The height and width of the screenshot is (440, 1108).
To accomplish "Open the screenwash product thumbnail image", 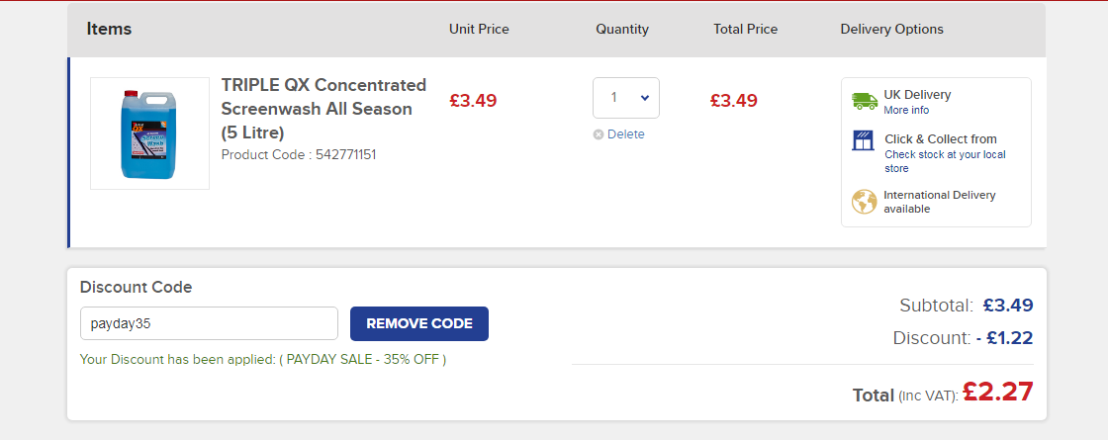I will pos(149,133).
